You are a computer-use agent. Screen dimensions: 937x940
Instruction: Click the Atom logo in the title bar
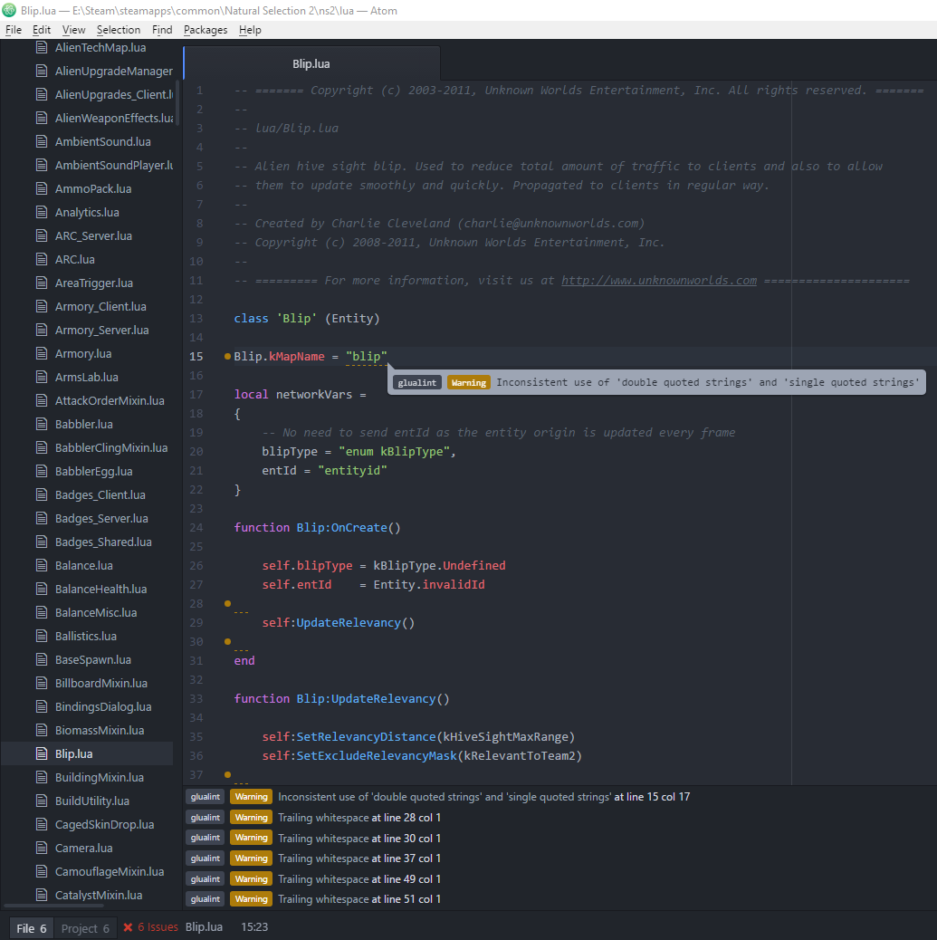pyautogui.click(x=9, y=10)
